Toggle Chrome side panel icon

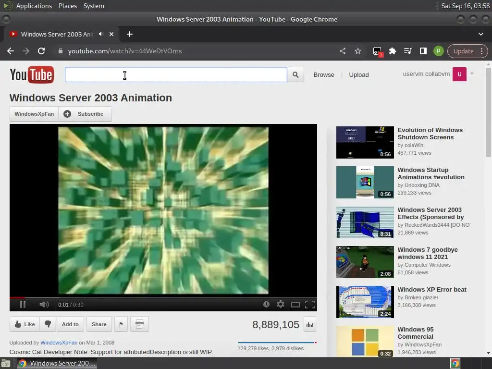point(423,51)
